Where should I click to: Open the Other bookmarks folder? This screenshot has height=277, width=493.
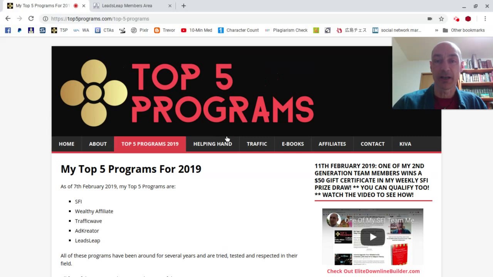tap(463, 30)
